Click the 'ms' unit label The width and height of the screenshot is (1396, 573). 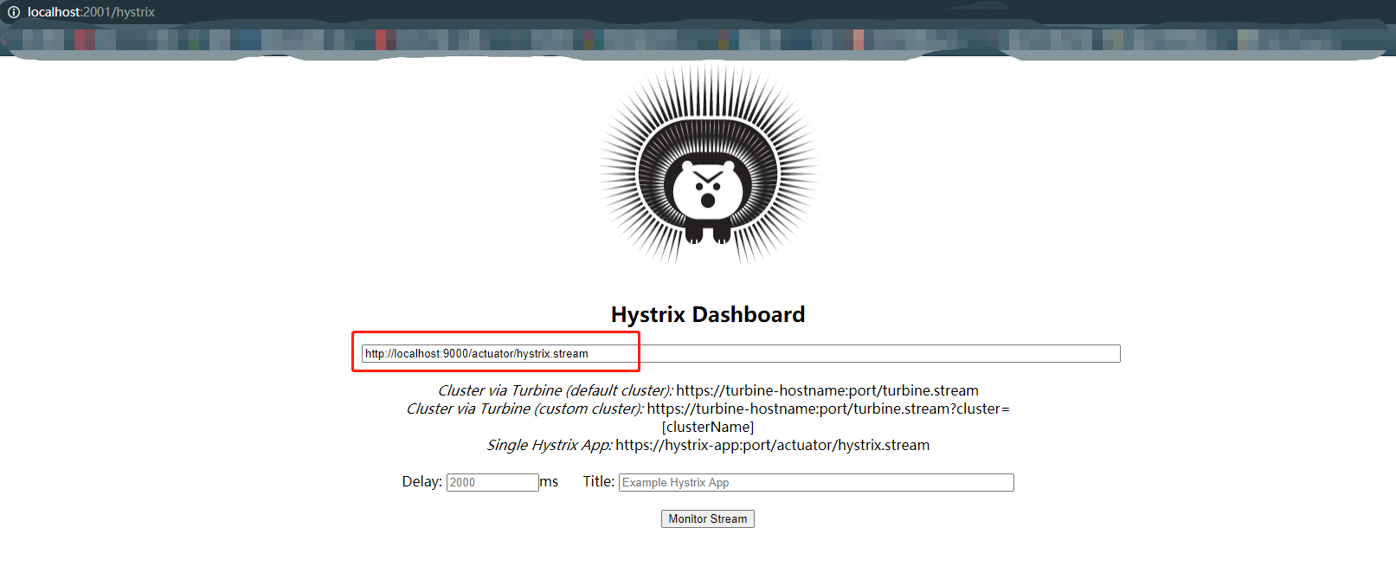tap(549, 481)
